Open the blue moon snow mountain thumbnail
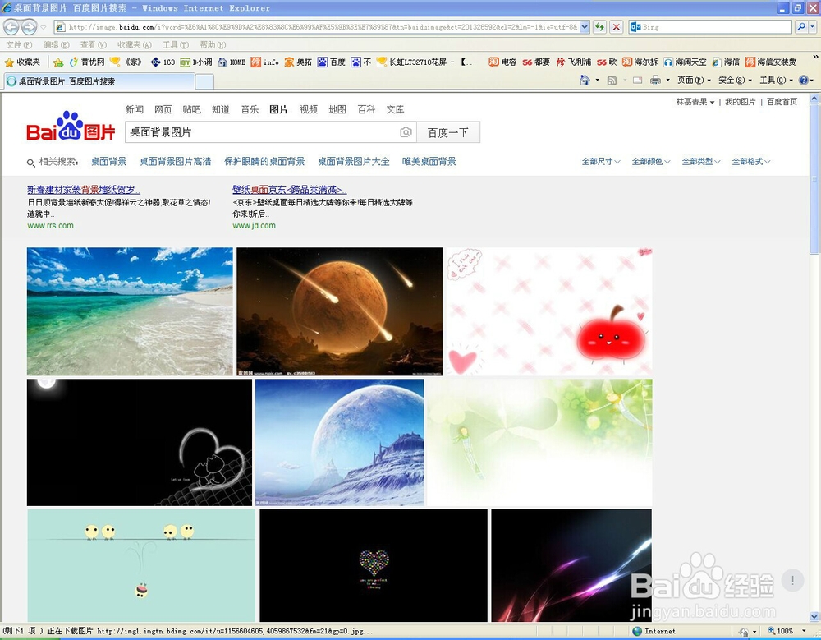 (339, 442)
